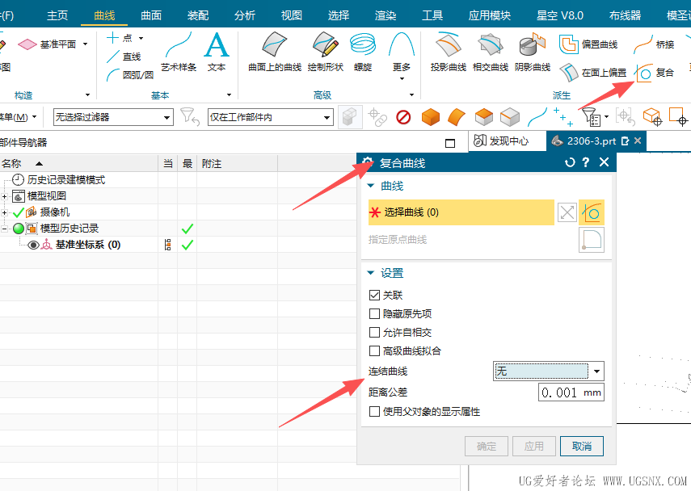Viewport: 691px width, 491px height.
Task: Select the 绘制形状 draw shape tool
Action: pos(325,52)
